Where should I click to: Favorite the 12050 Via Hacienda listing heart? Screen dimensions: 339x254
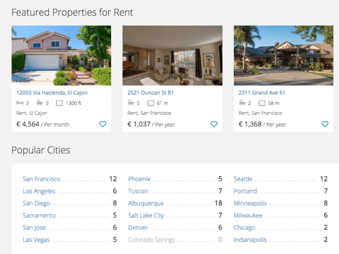[x=103, y=124]
